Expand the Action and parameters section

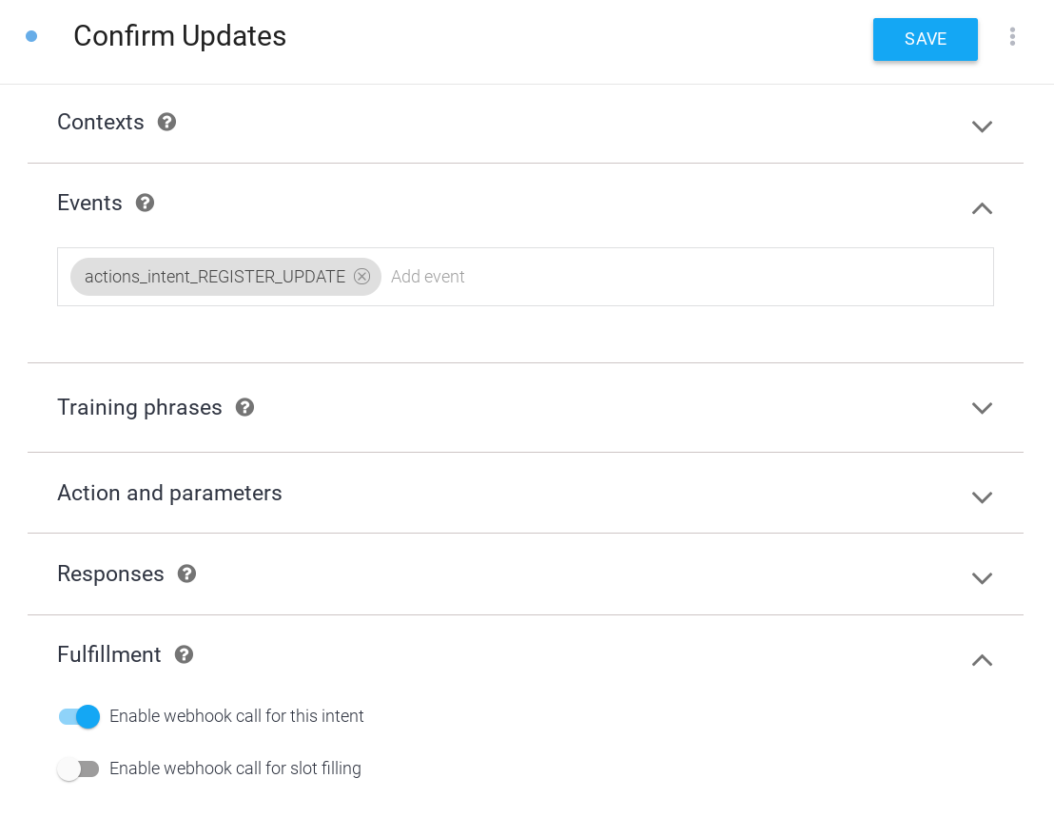tap(982, 497)
